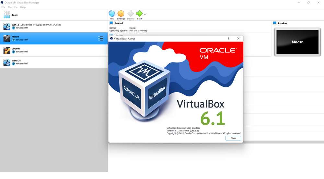The width and height of the screenshot is (324, 179).
Task: Click the WIN11 Powered Off status icon
Action: [13, 28]
